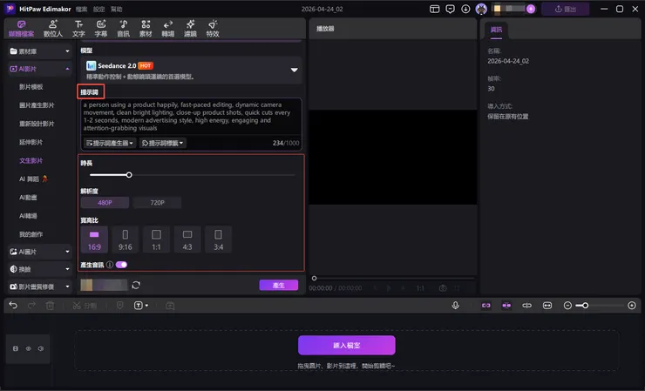
Task: Select 文生影片 in the sidebar
Action: point(31,161)
